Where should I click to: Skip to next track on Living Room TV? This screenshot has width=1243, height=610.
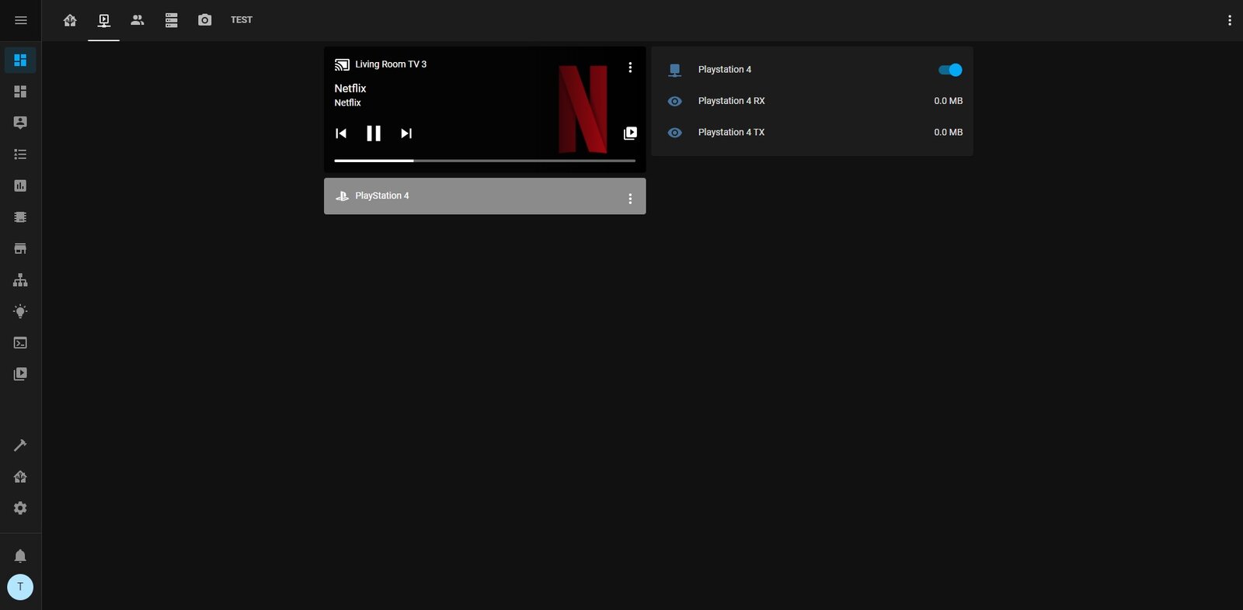(x=406, y=133)
